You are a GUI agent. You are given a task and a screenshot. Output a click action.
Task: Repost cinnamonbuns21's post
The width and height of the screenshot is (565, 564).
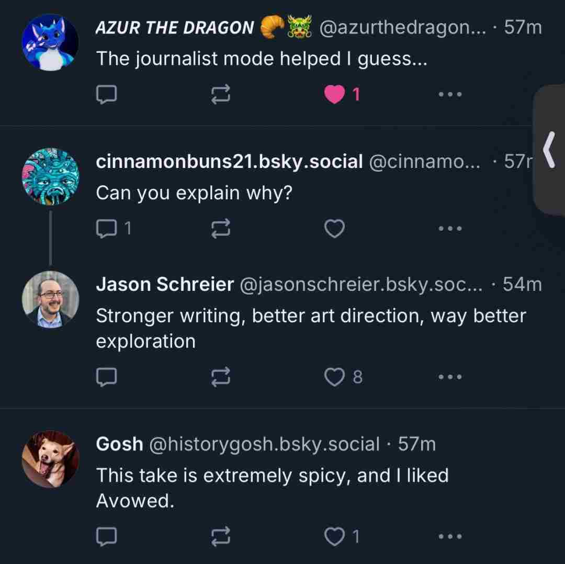point(221,228)
